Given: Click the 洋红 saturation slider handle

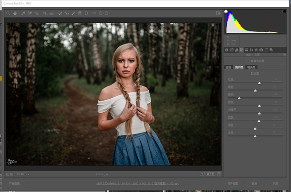Looking at the screenshot, I should coord(255,136).
